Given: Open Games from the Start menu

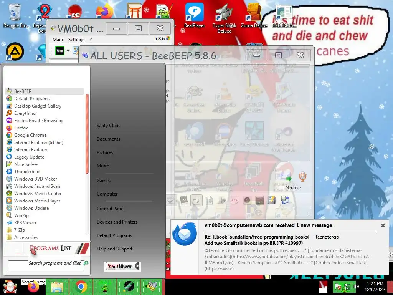Looking at the screenshot, I should pyautogui.click(x=104, y=181).
